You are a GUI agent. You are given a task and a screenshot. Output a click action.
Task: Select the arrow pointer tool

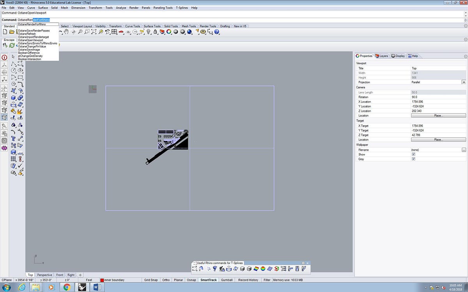[13, 57]
